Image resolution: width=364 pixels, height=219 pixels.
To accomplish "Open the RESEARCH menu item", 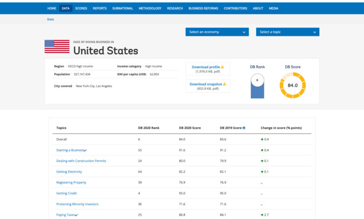I will [x=175, y=8].
